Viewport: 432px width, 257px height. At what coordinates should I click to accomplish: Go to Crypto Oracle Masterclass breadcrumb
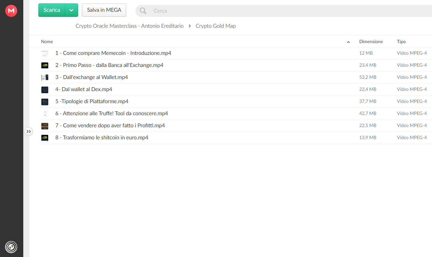point(129,26)
